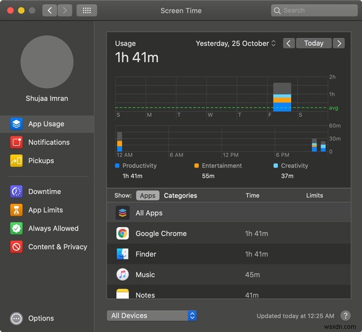
Task: Go back with toolbar back arrow
Action: coord(50,10)
